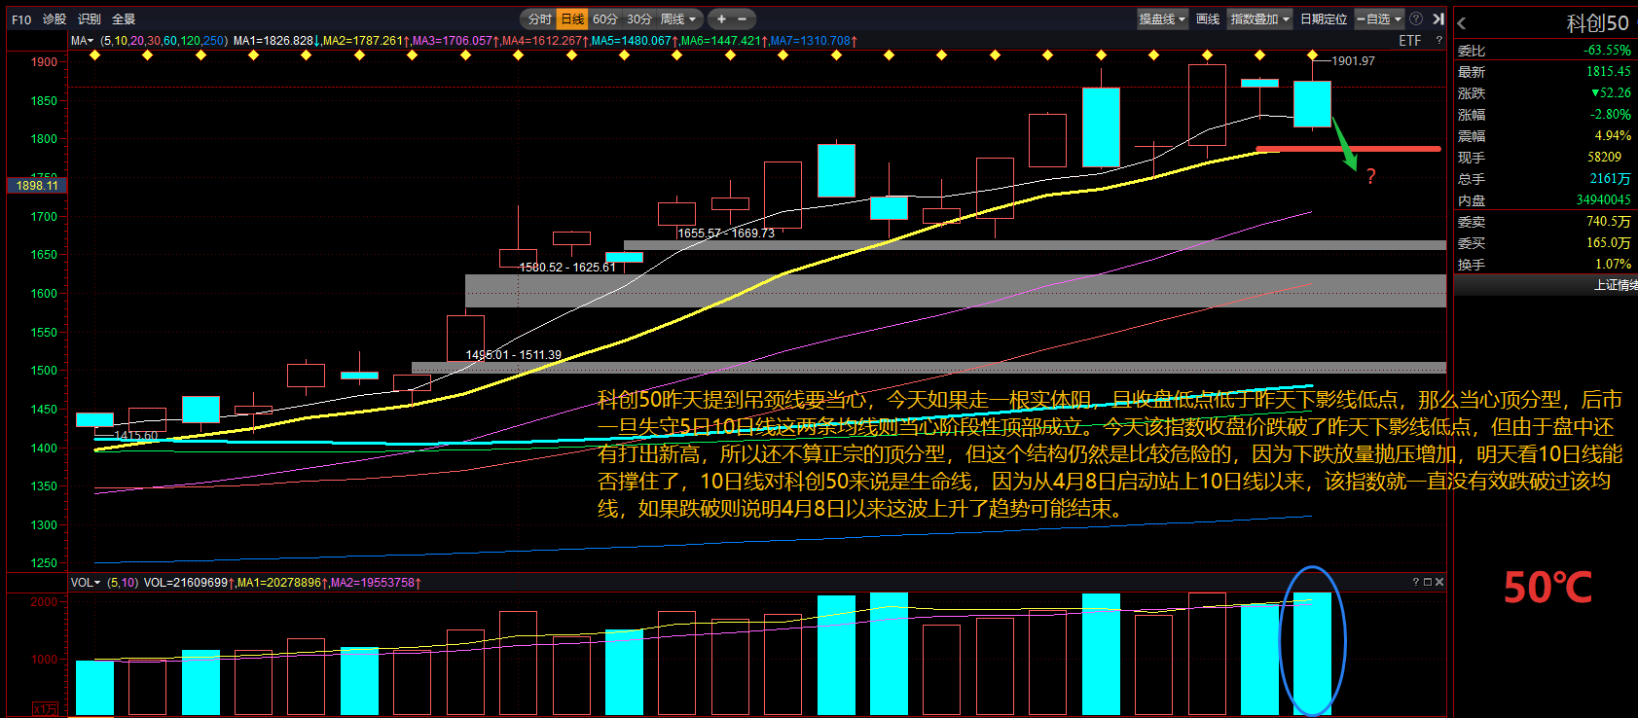Click the 科创50 index title
Viewport: 1638px width, 718px height.
(1597, 23)
